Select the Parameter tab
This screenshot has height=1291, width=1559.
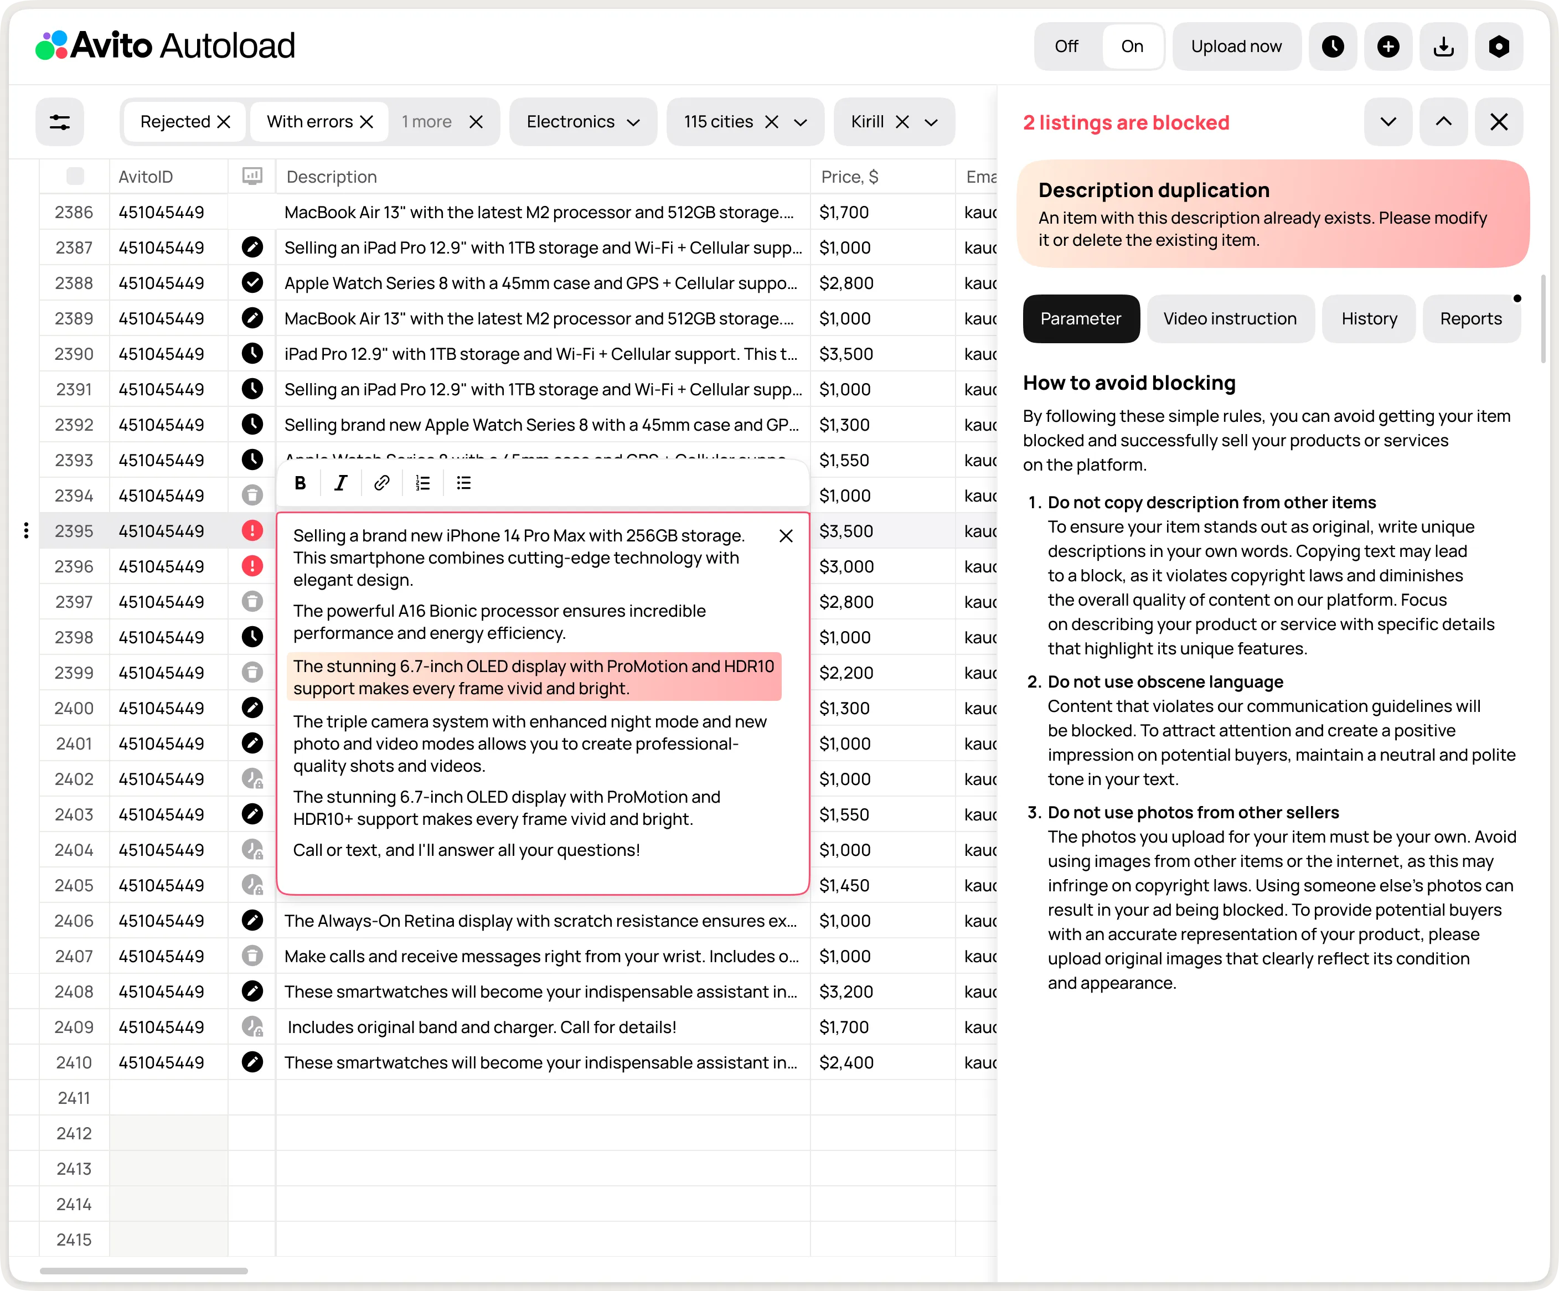coord(1081,318)
